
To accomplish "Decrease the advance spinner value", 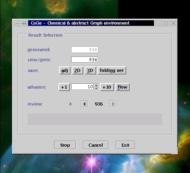I will [x=96, y=88].
